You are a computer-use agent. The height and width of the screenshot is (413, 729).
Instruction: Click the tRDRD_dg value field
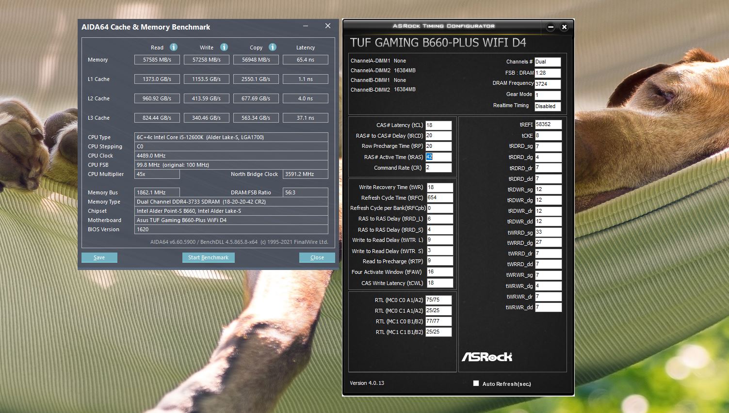(x=548, y=157)
